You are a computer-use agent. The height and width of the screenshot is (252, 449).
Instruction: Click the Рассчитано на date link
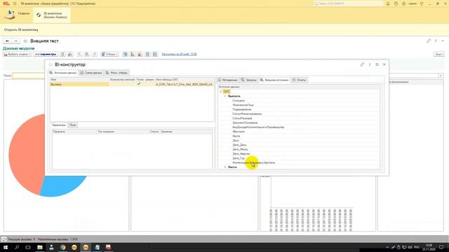(x=180, y=54)
